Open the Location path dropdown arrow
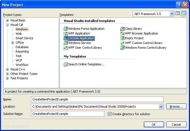This screenshot has height=131, width=190. click(x=161, y=107)
